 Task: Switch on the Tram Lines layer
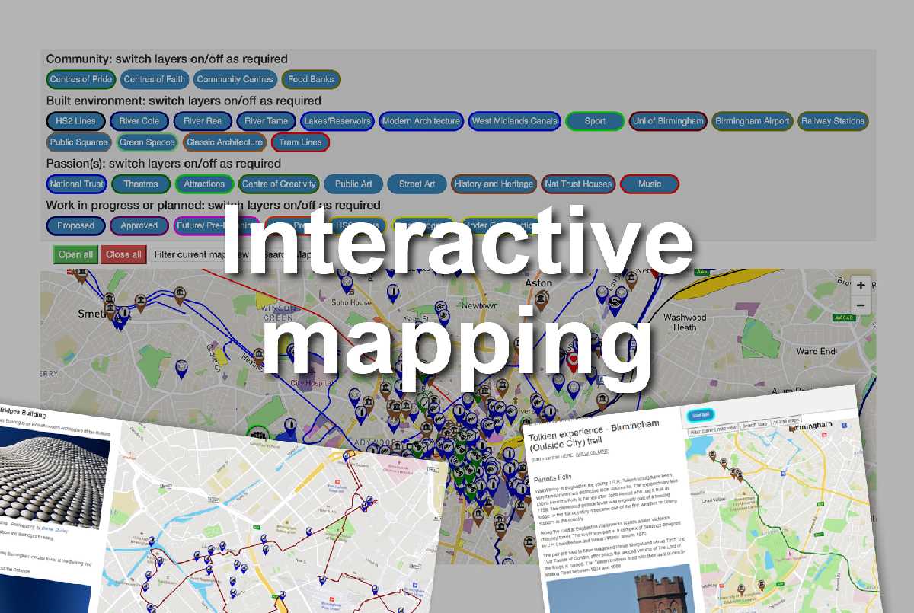[x=300, y=142]
